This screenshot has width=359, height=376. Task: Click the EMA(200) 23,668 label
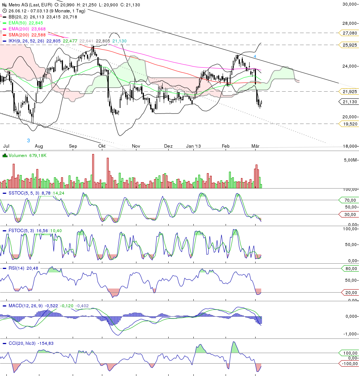pos(27,29)
